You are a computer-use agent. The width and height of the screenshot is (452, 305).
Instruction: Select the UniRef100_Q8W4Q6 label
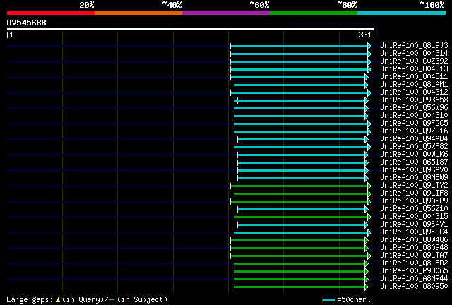[x=414, y=240]
